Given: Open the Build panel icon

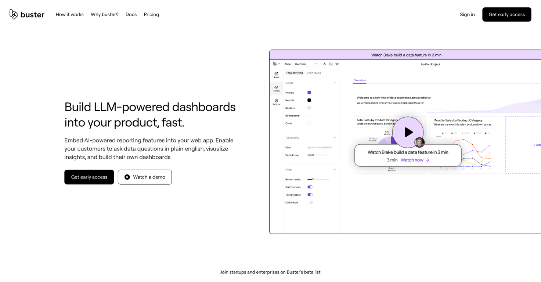Looking at the screenshot, I should (276, 75).
